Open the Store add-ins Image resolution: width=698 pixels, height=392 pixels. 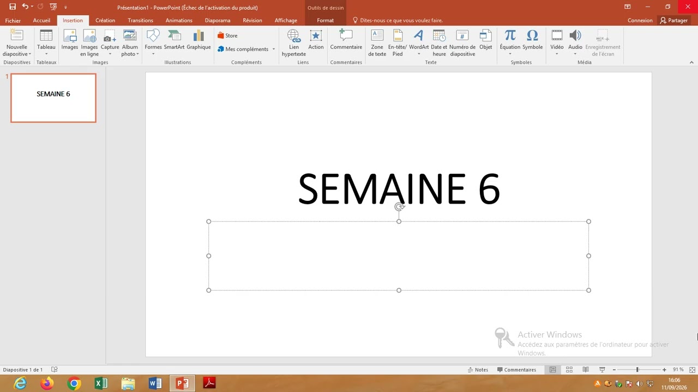[x=228, y=35]
